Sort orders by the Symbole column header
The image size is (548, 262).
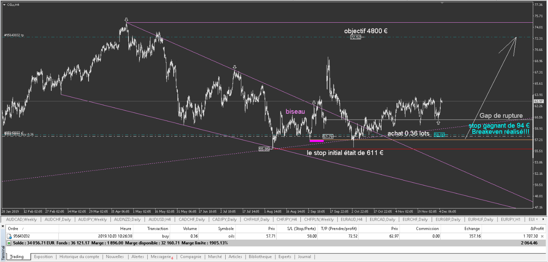[217, 228]
